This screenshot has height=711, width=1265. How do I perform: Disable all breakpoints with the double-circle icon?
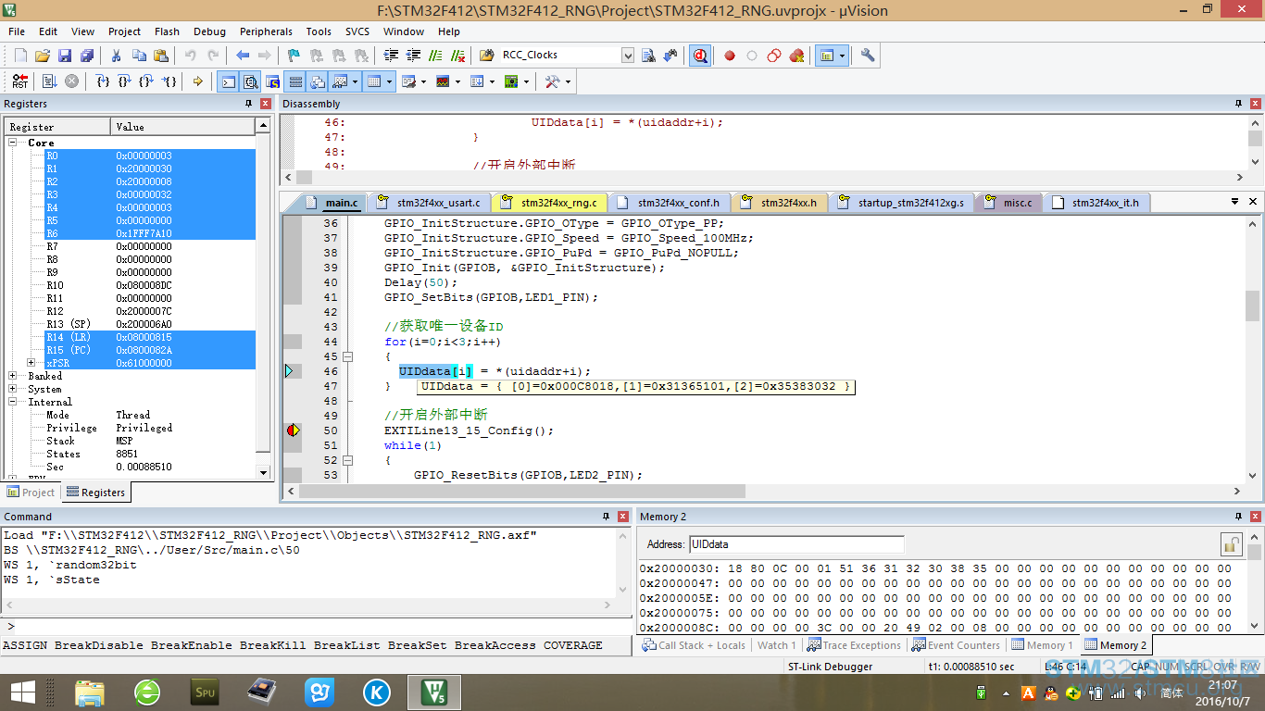point(774,56)
